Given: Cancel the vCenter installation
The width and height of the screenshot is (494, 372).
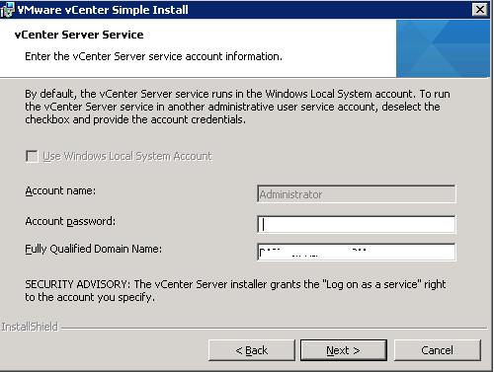Looking at the screenshot, I should [438, 350].
